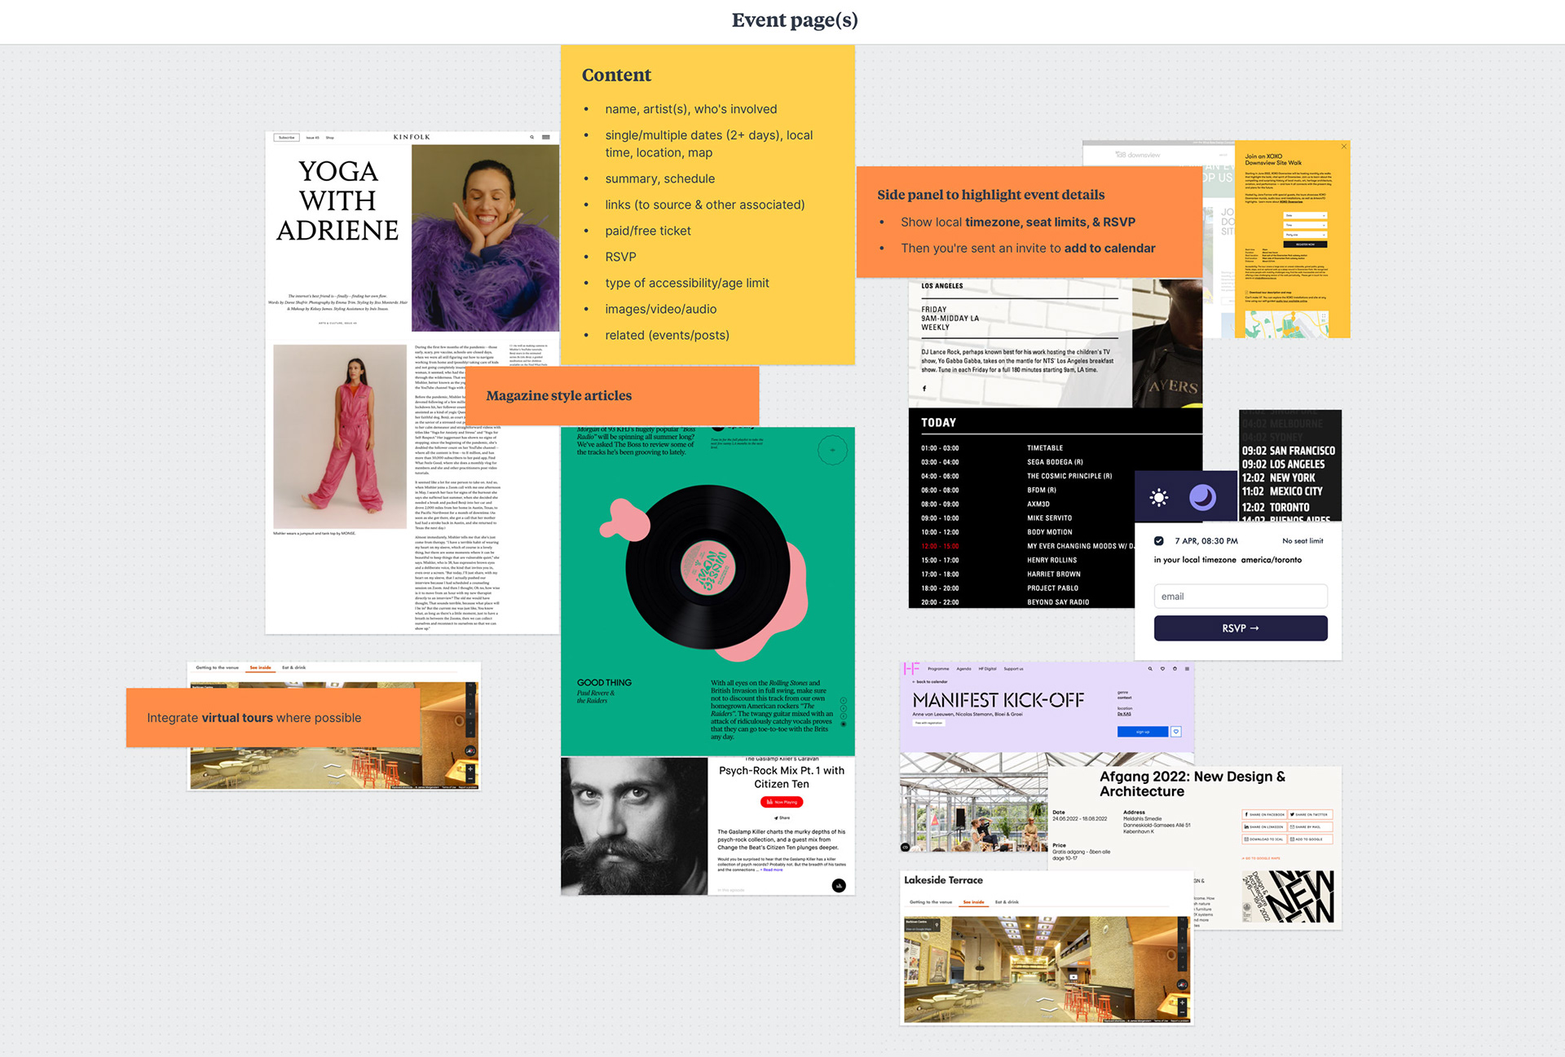The width and height of the screenshot is (1565, 1057).
Task: Click the See inside tab in the Integrate virtual tours card
Action: click(x=260, y=667)
